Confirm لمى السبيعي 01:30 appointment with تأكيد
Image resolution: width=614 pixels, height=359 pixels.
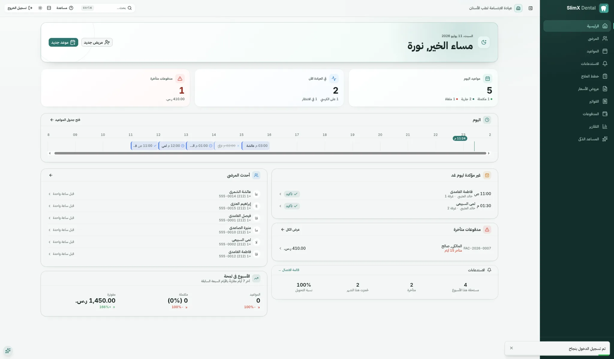[292, 206]
